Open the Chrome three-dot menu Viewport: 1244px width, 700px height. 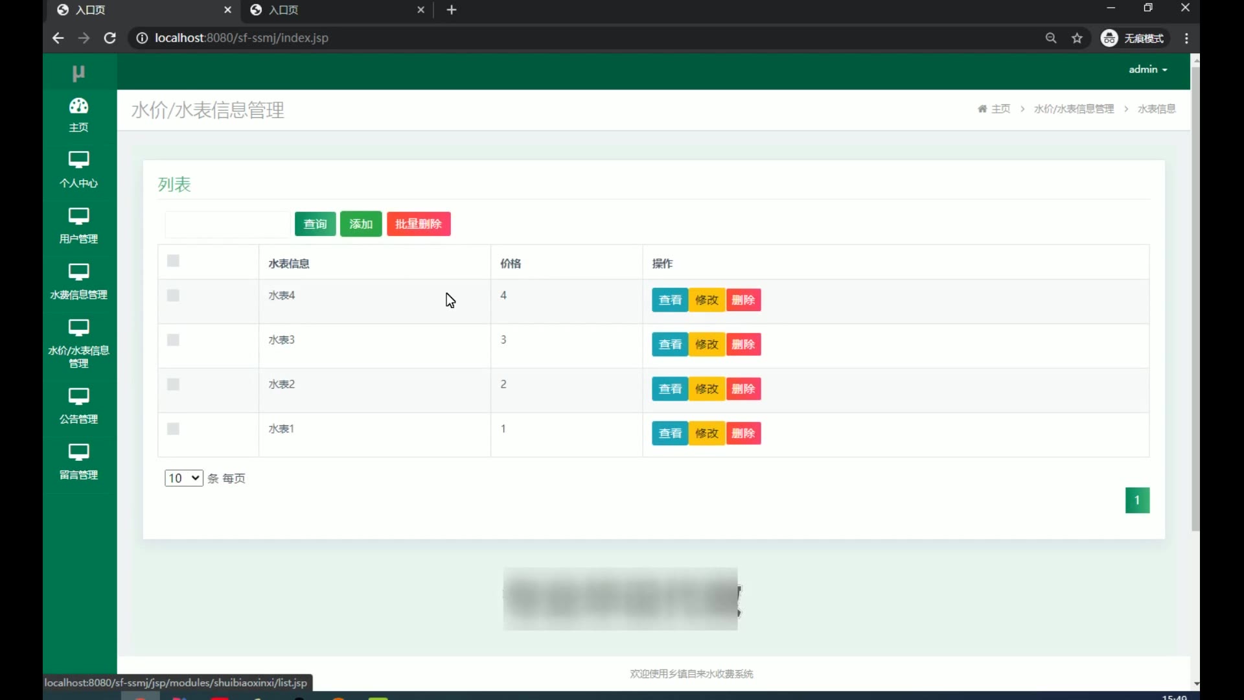click(x=1186, y=38)
